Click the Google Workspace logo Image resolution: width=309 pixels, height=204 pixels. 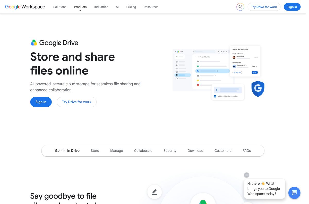pos(25,7)
